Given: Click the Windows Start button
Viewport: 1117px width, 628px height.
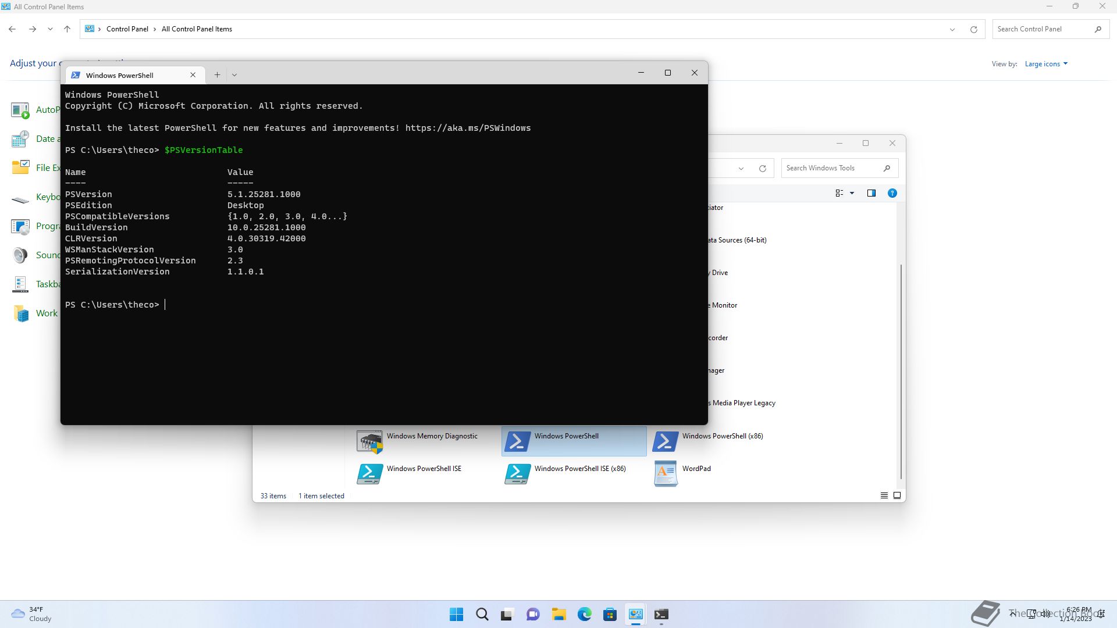Looking at the screenshot, I should pos(456,614).
